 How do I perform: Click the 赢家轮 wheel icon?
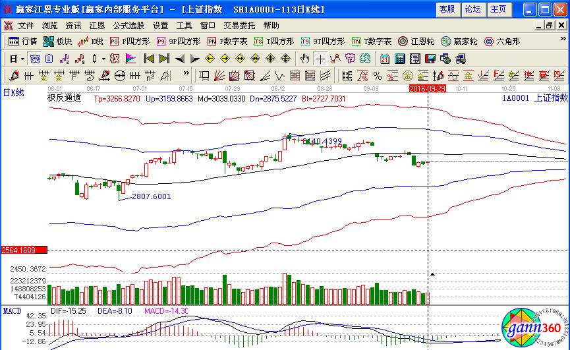pos(459,41)
